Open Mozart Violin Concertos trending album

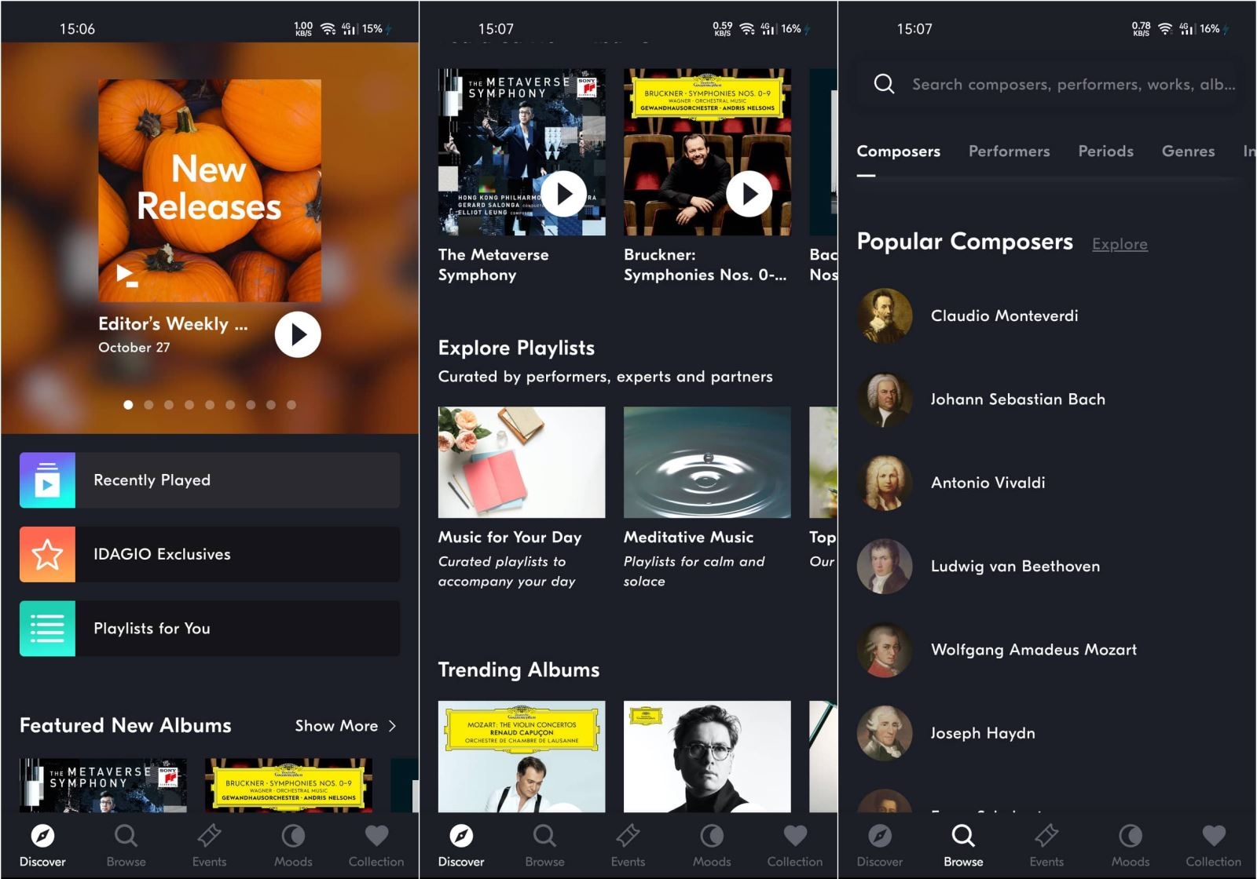[x=522, y=757]
